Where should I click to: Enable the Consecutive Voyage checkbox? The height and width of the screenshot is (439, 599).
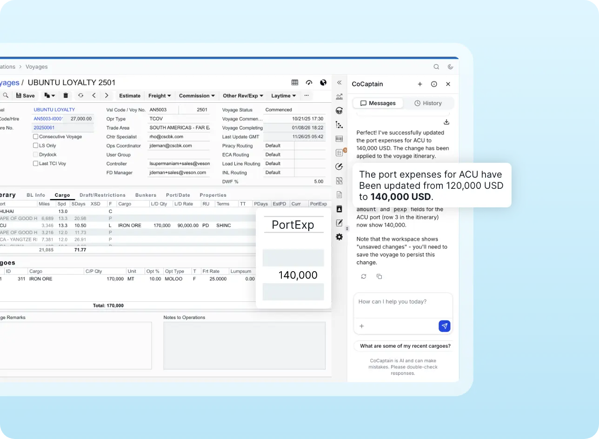[x=35, y=137]
